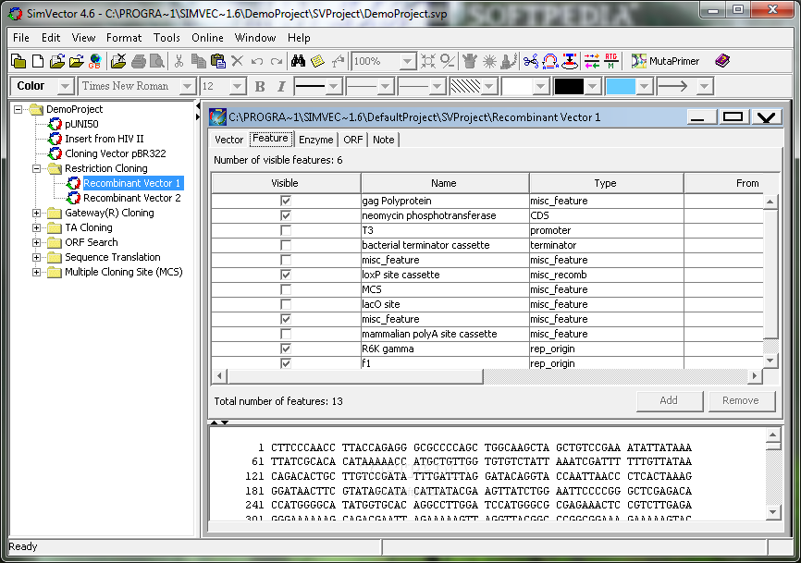
Task: Check visibility for bacterial terminator cassette
Action: (286, 246)
